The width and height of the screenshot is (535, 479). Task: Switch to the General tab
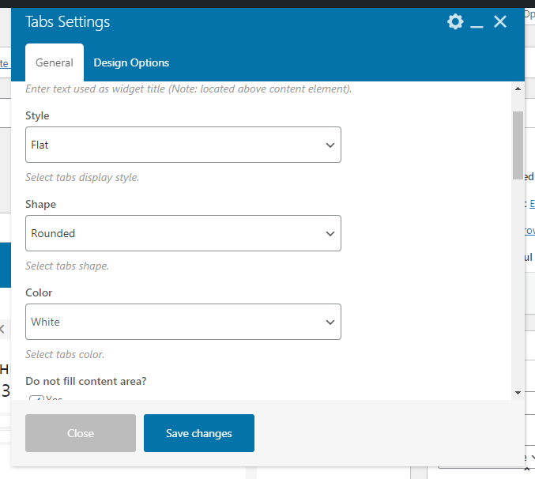(x=55, y=62)
